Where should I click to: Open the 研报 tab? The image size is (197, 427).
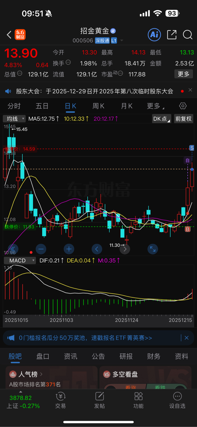(x=126, y=356)
